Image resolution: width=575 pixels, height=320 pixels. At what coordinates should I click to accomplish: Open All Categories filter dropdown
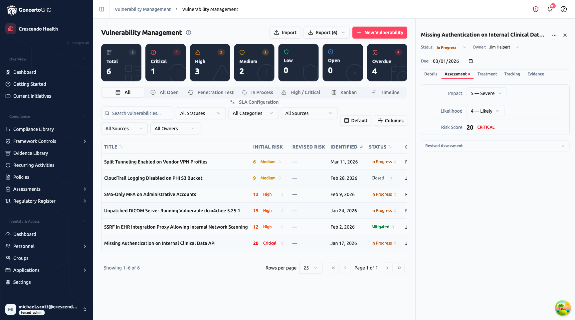coord(253,113)
